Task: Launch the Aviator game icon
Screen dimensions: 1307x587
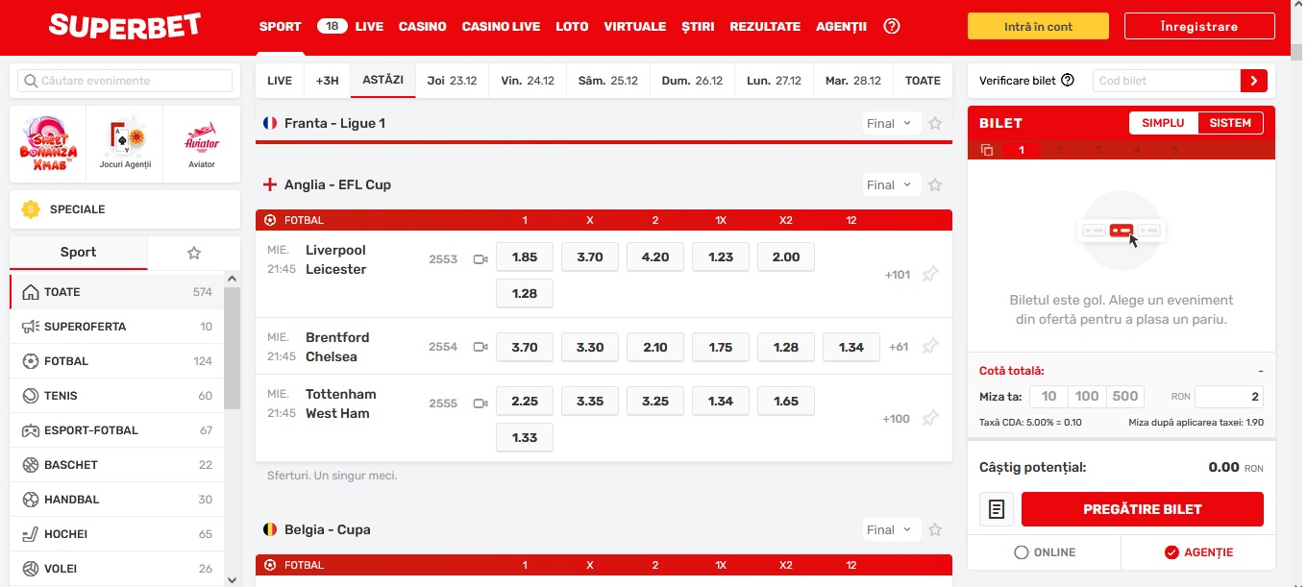Action: (202, 144)
